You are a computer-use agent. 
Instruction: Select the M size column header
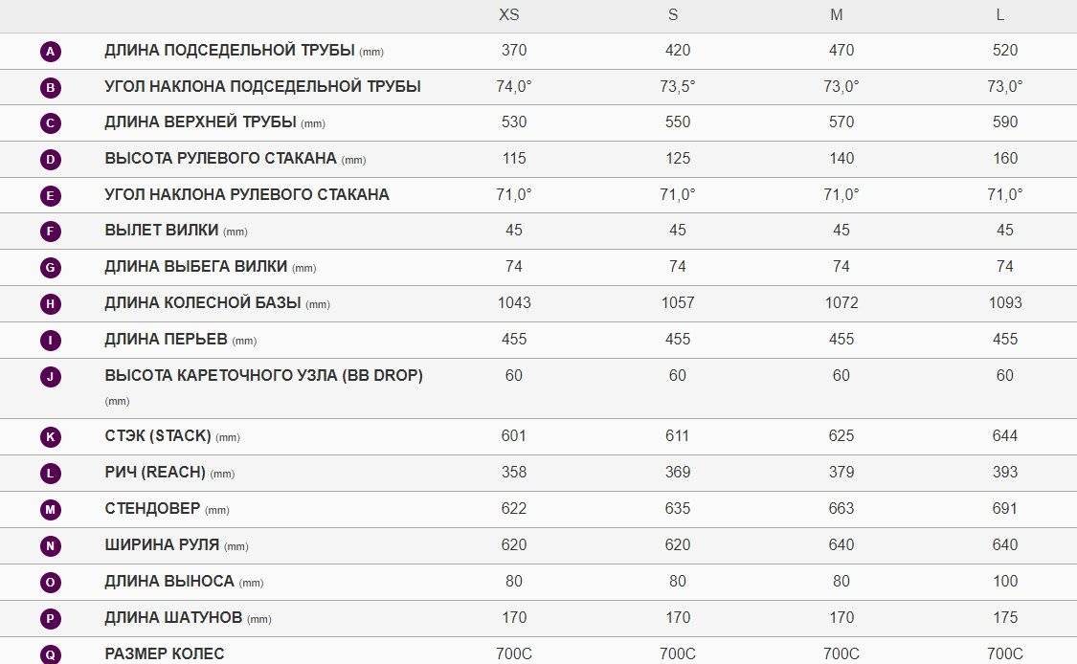[x=837, y=15]
